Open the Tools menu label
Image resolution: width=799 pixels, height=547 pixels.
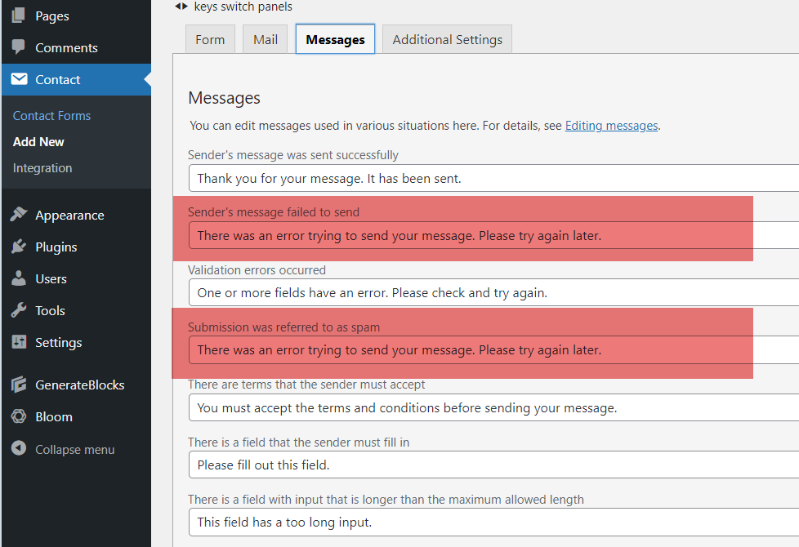point(50,311)
